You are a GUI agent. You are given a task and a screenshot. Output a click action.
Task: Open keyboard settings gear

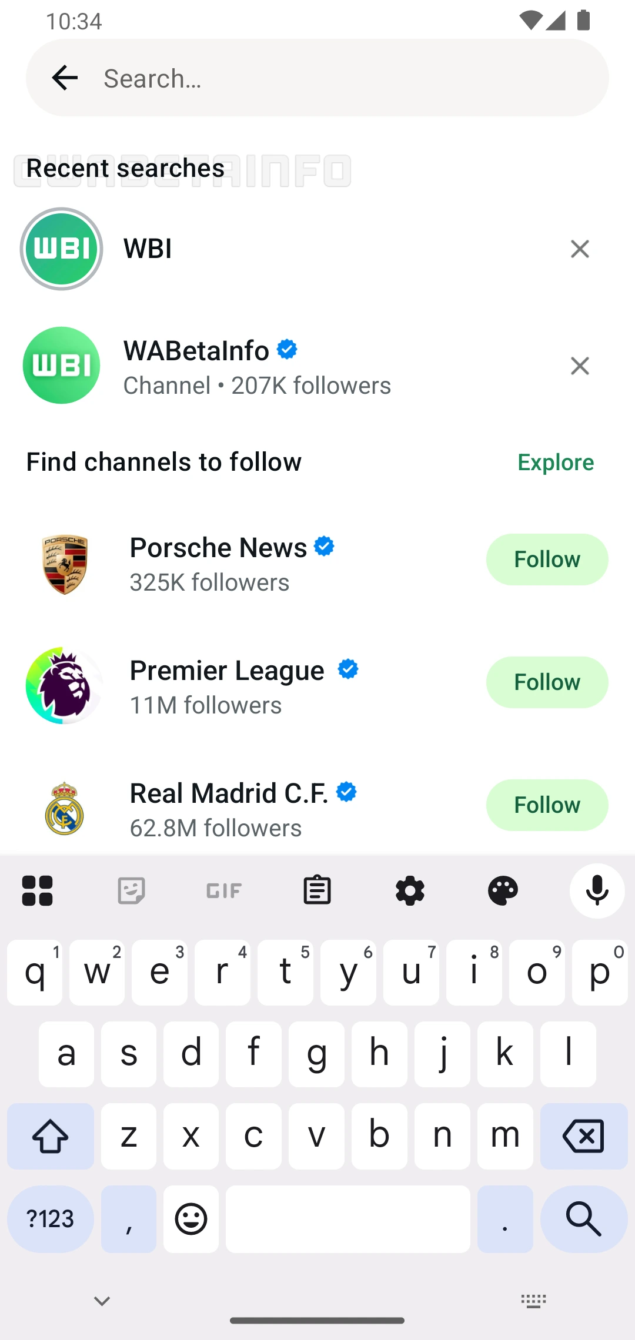[410, 890]
